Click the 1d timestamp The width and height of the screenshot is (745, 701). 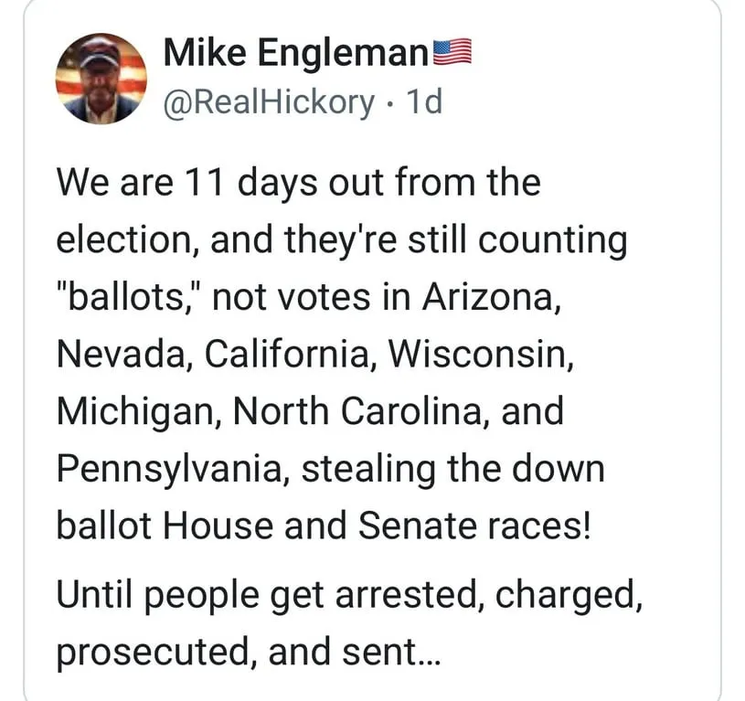point(425,101)
